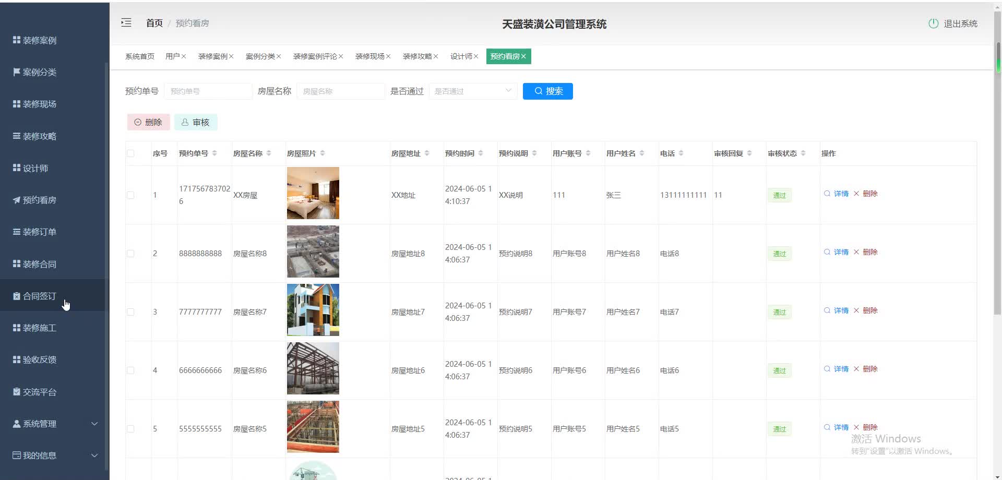Open 装修订单 in the sidebar
Image resolution: width=1002 pixels, height=480 pixels.
click(39, 232)
